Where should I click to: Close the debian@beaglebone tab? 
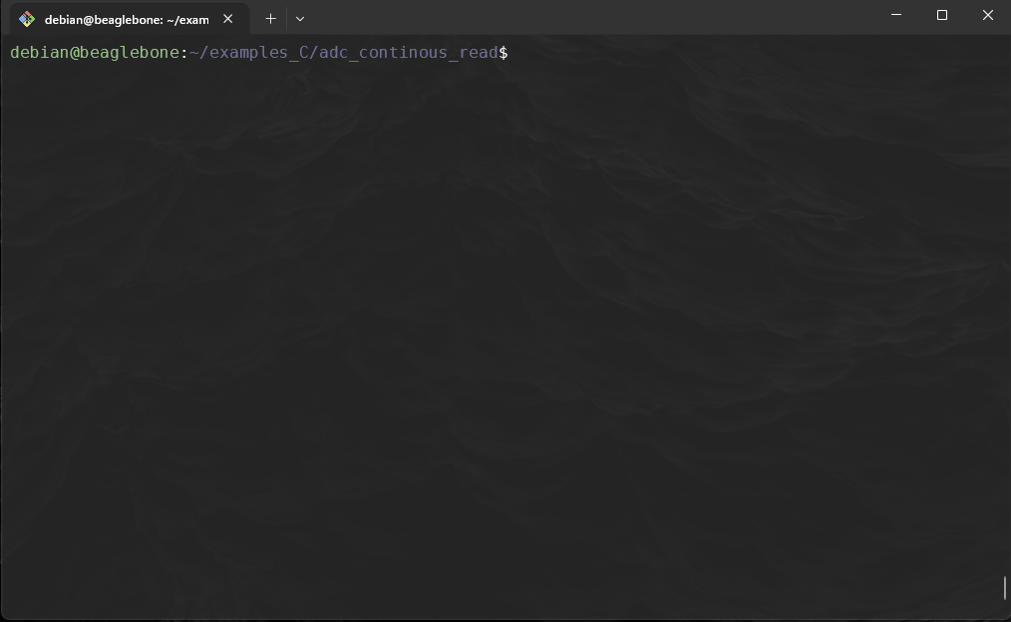click(227, 19)
